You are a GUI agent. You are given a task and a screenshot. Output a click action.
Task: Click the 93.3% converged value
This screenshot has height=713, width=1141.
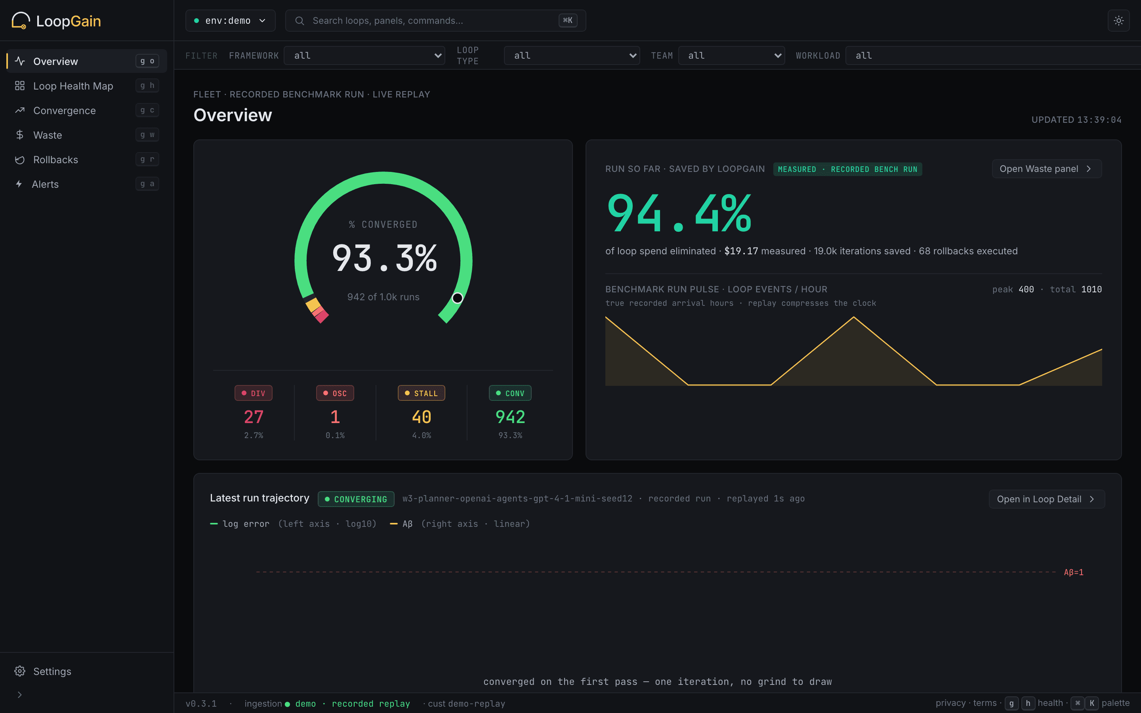[384, 258]
